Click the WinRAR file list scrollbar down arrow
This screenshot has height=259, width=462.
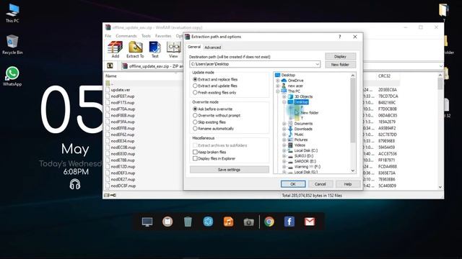click(x=440, y=187)
